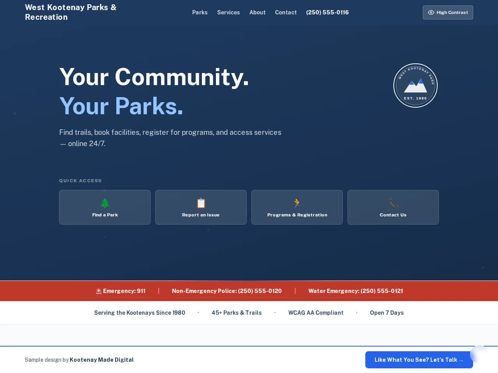Click Water Emergency: (250) 555-0121

[x=356, y=291]
